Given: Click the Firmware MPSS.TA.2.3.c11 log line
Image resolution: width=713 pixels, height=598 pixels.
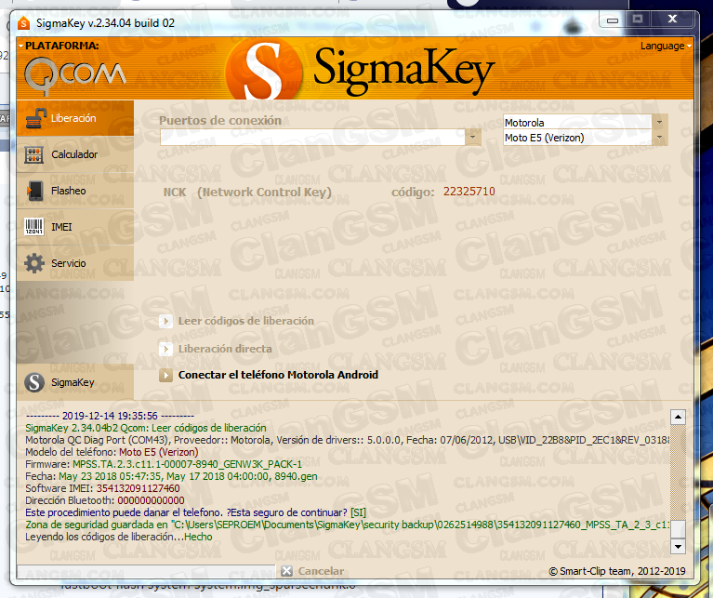Looking at the screenshot, I should [164, 464].
